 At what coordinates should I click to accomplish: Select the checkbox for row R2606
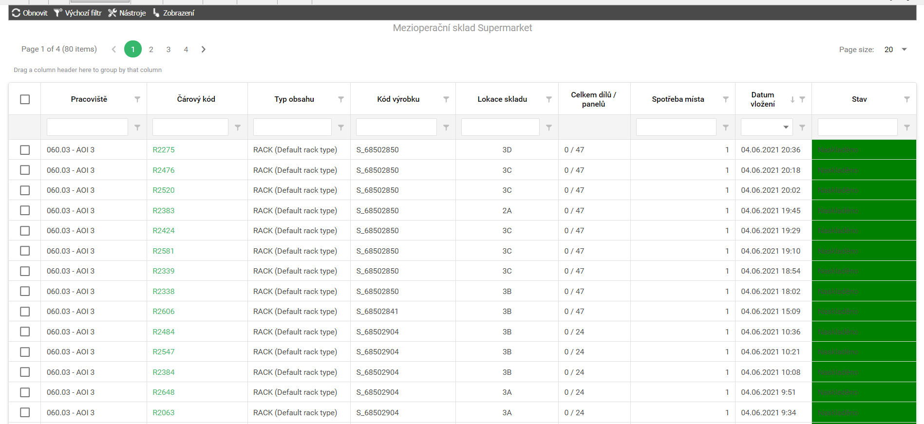pos(25,312)
